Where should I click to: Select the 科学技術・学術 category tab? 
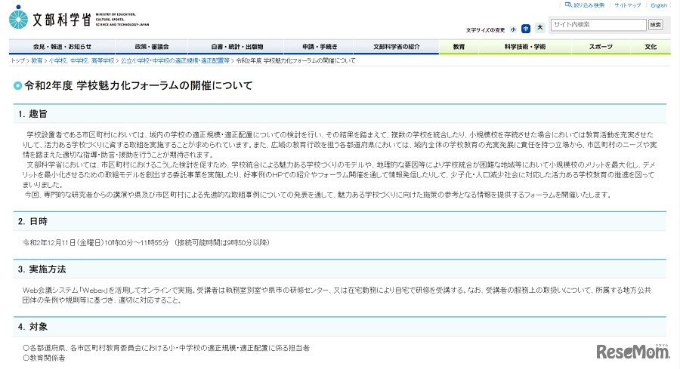pyautogui.click(x=525, y=46)
